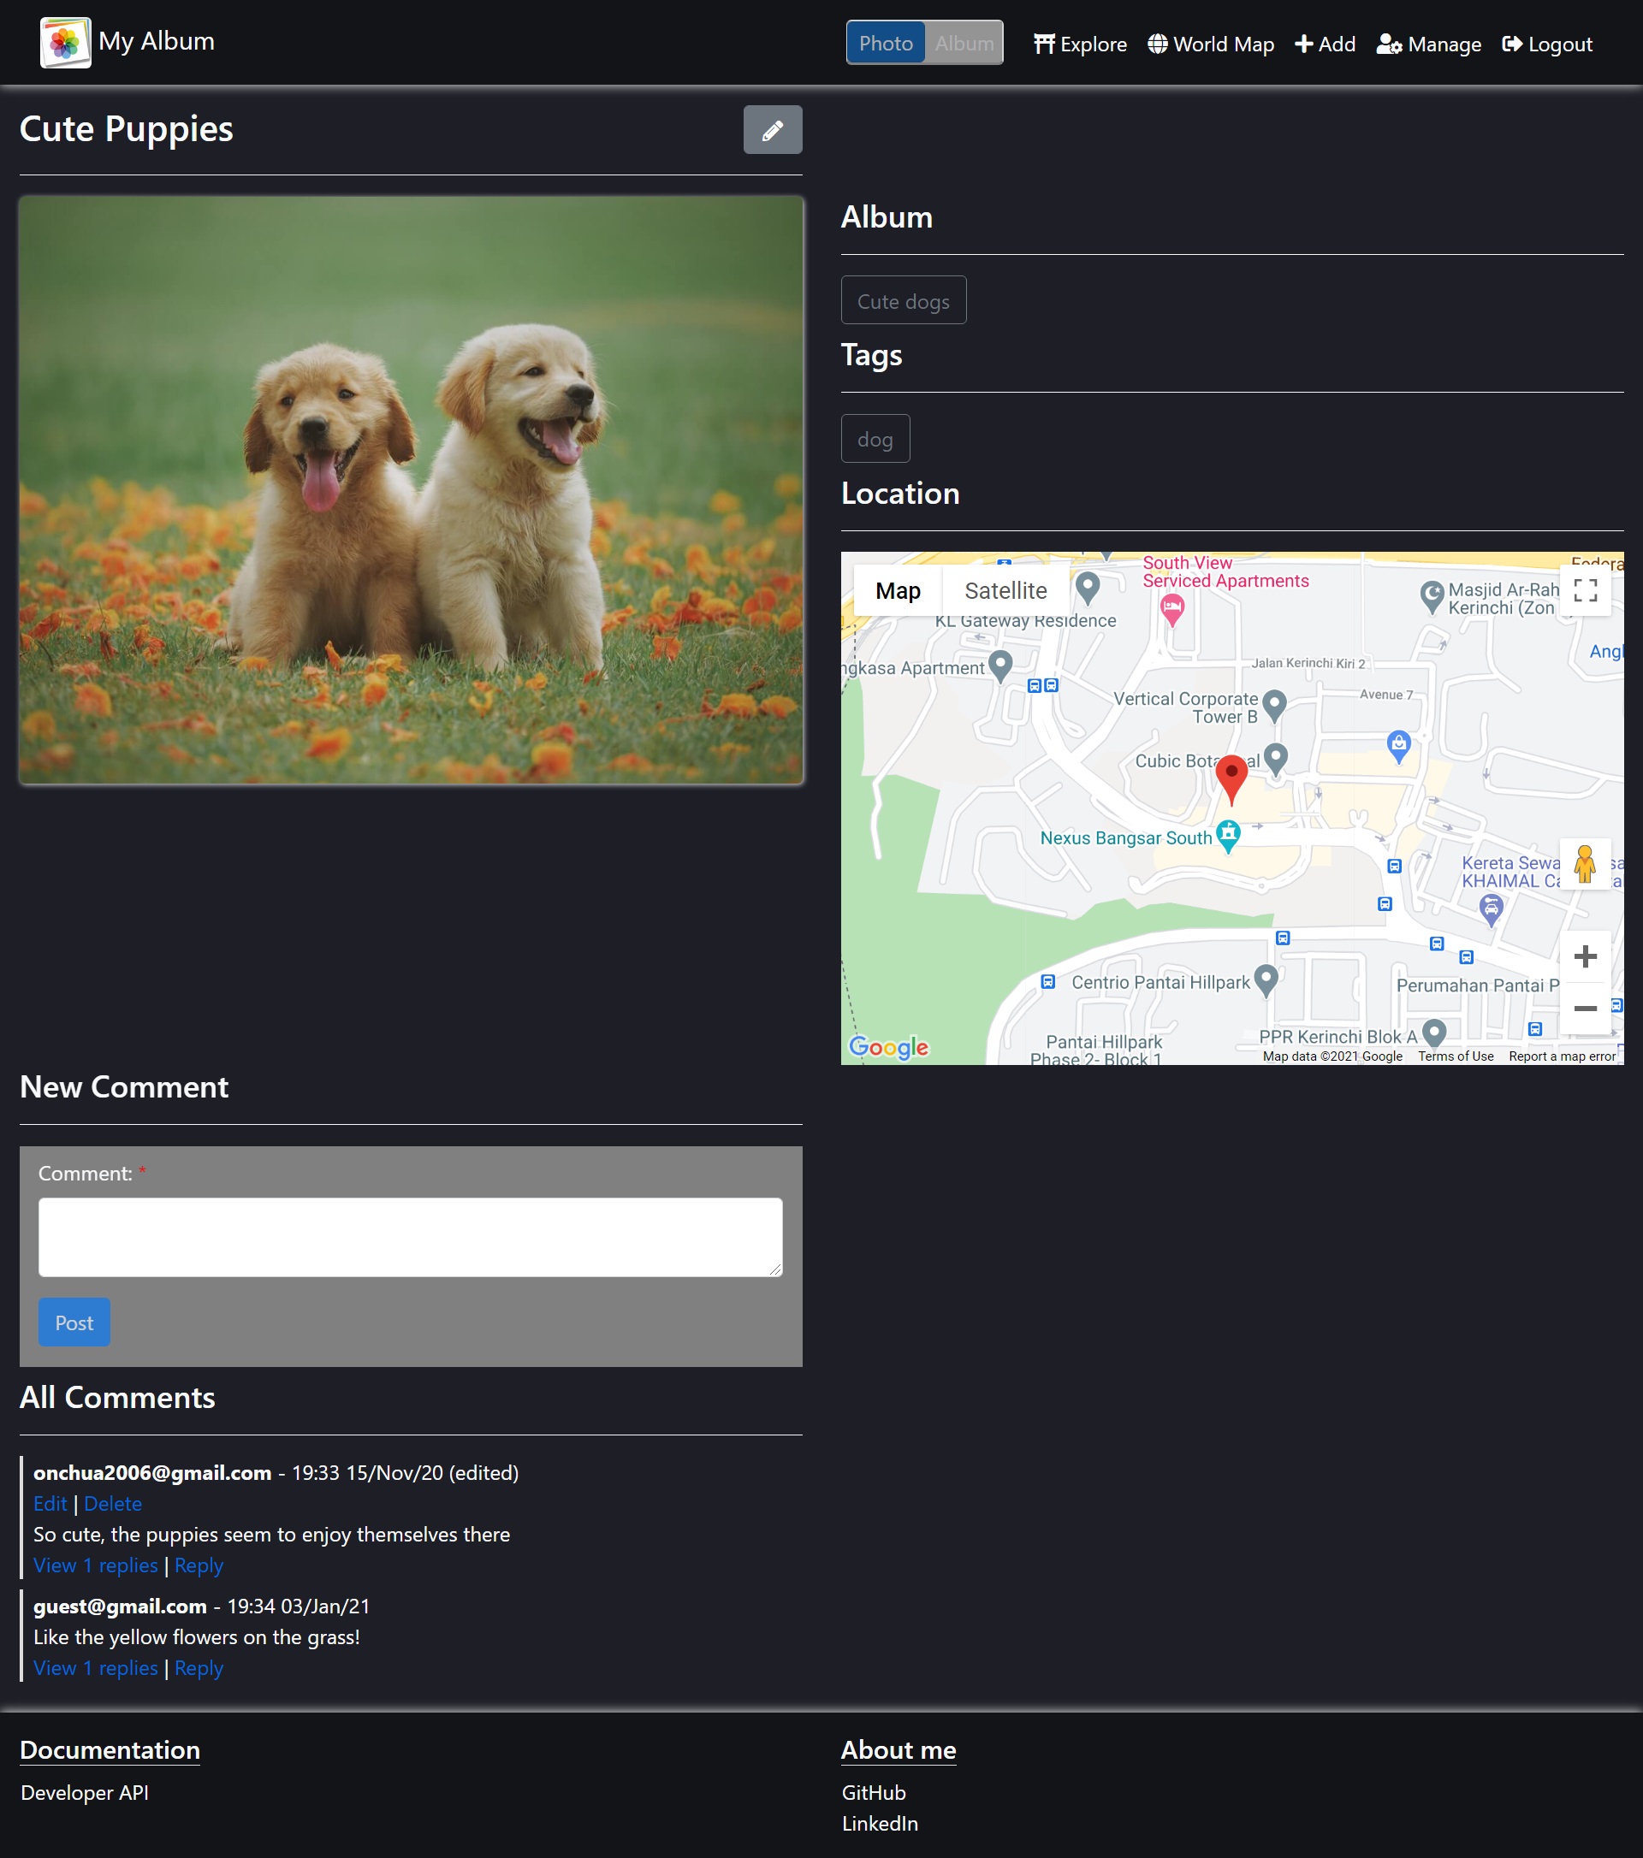Viewport: 1643px width, 1858px height.
Task: Switch map to Satellite view
Action: (1005, 591)
